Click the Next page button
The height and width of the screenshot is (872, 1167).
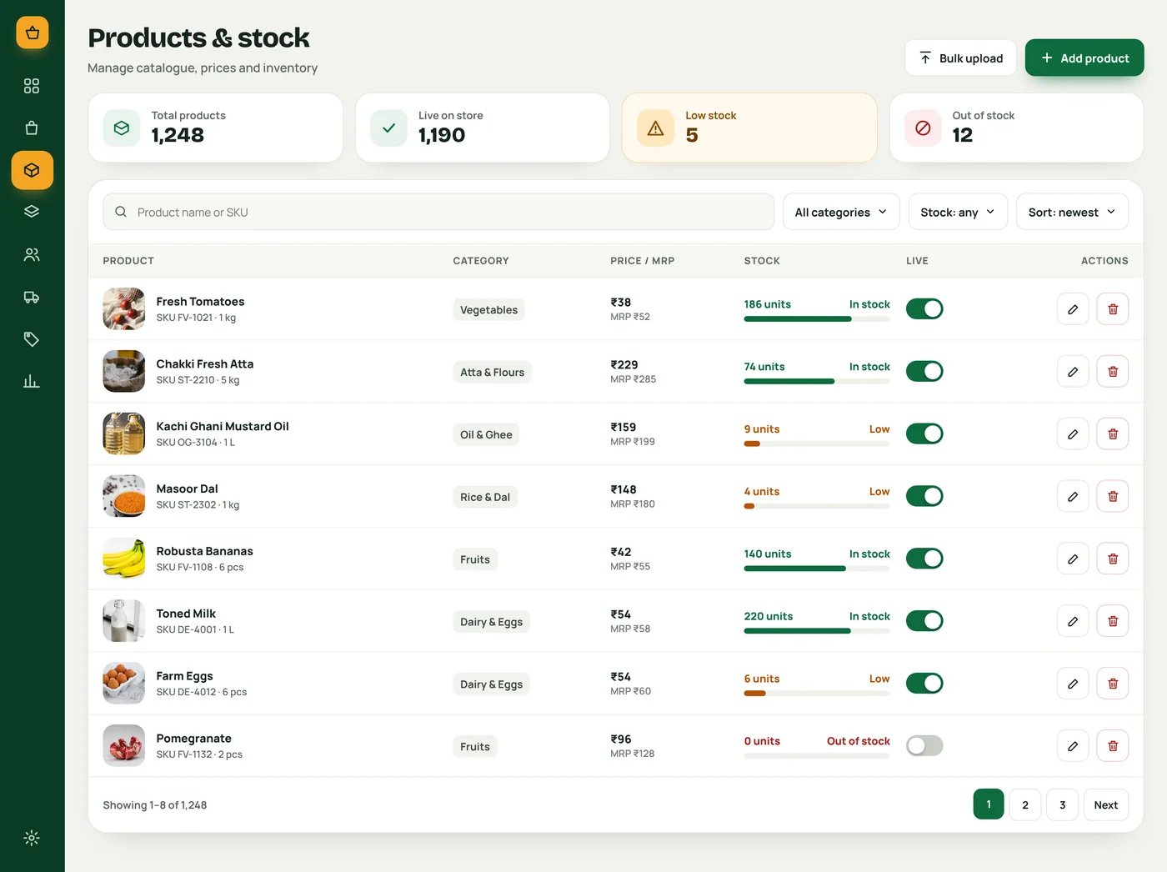coord(1106,804)
